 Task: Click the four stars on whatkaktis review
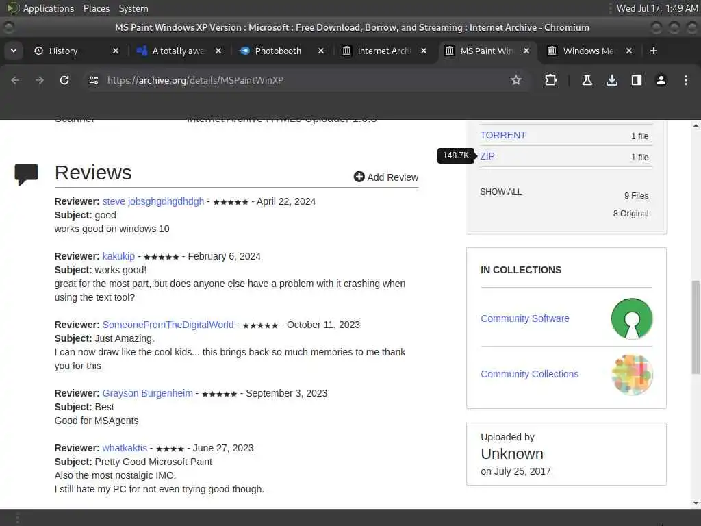point(170,449)
